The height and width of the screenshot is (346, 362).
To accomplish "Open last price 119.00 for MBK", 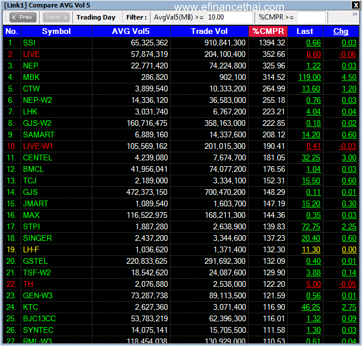I will pyautogui.click(x=310, y=77).
